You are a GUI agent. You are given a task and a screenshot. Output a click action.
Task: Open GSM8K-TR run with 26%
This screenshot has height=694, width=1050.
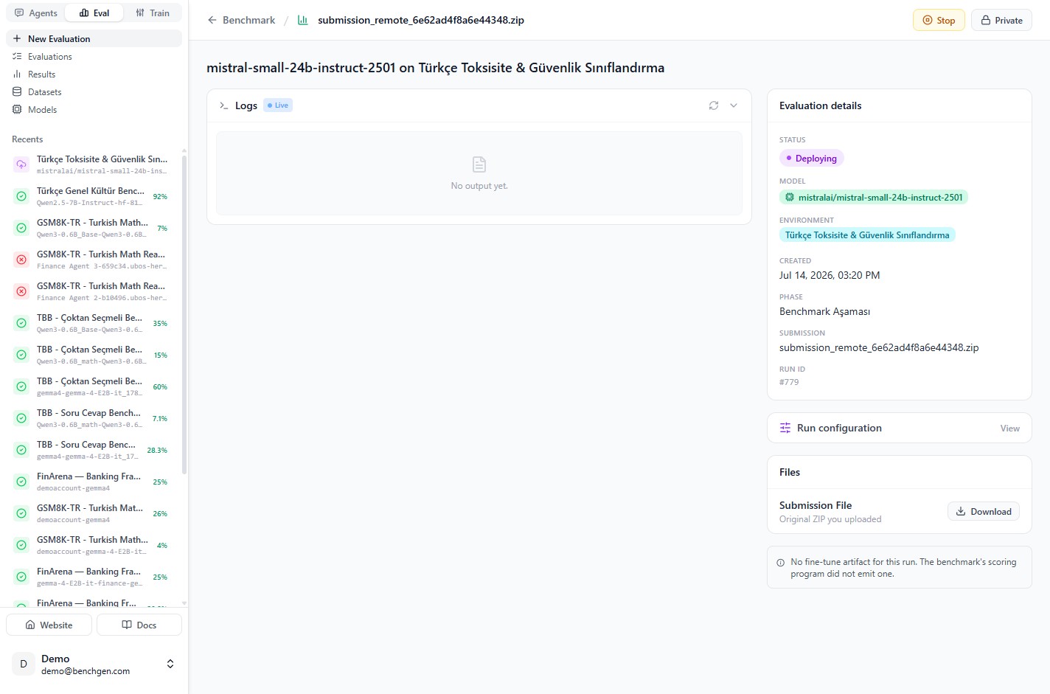coord(95,513)
